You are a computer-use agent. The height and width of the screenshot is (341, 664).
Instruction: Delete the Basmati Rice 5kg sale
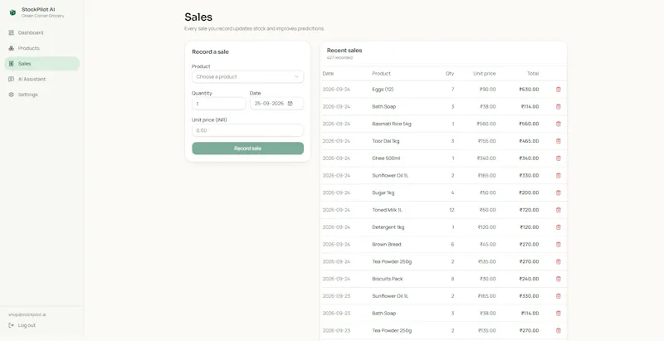coord(558,124)
